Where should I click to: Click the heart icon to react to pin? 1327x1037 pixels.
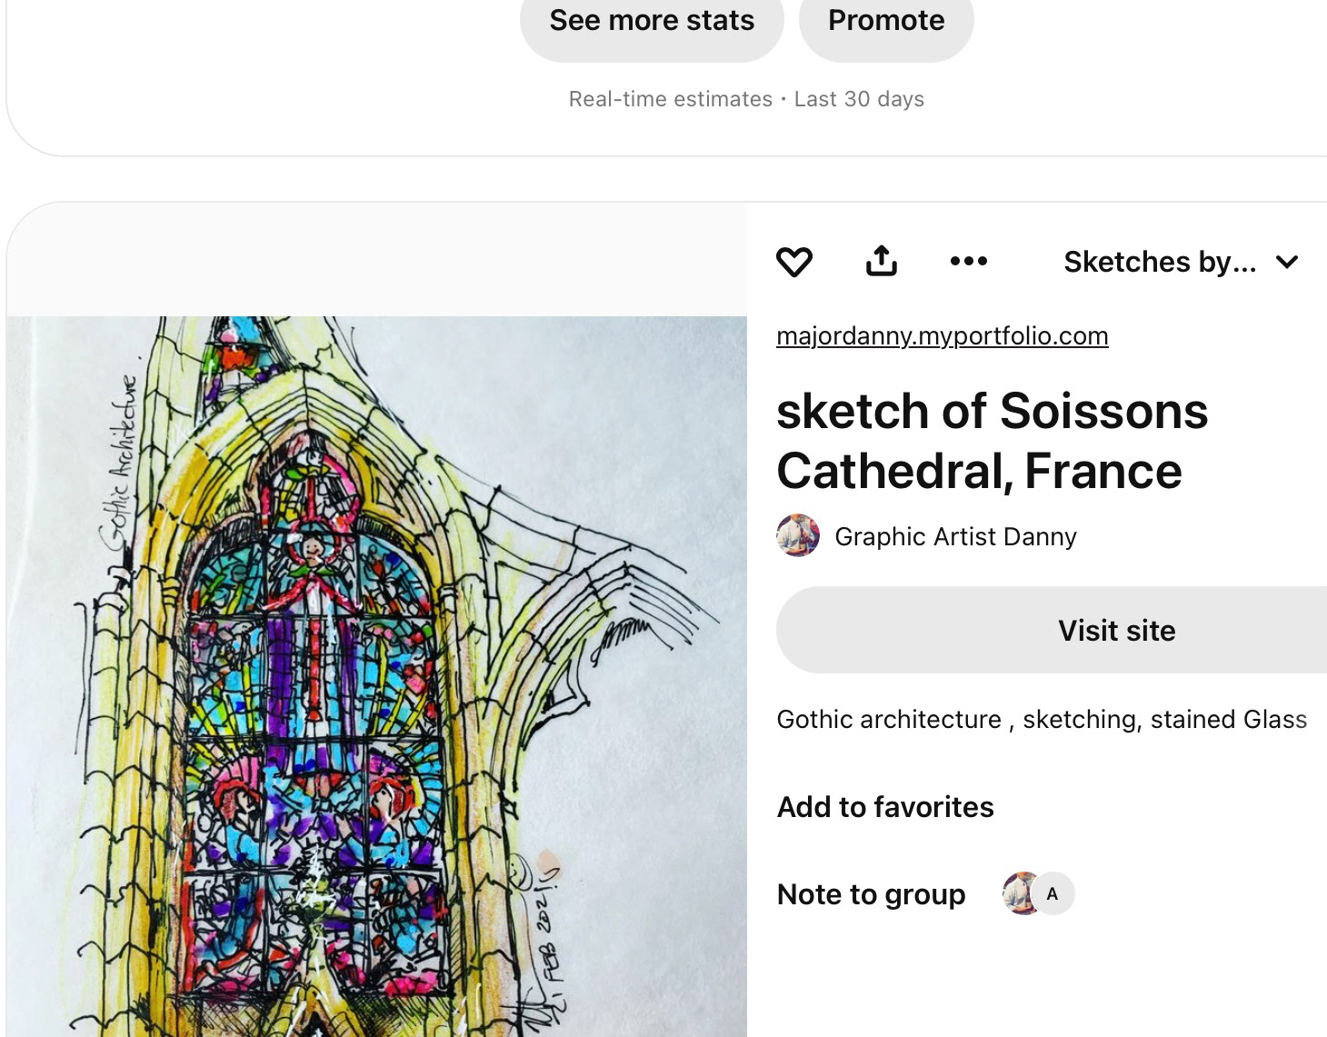794,262
